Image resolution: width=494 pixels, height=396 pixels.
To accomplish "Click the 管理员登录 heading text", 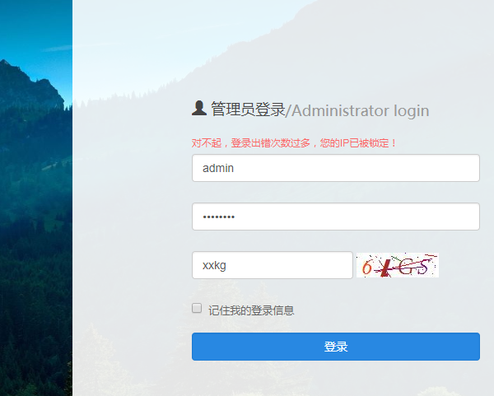I will point(248,109).
